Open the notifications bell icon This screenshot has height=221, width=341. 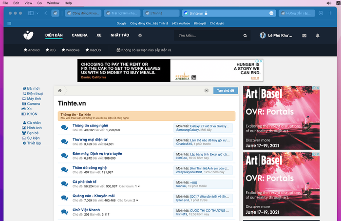click(318, 36)
